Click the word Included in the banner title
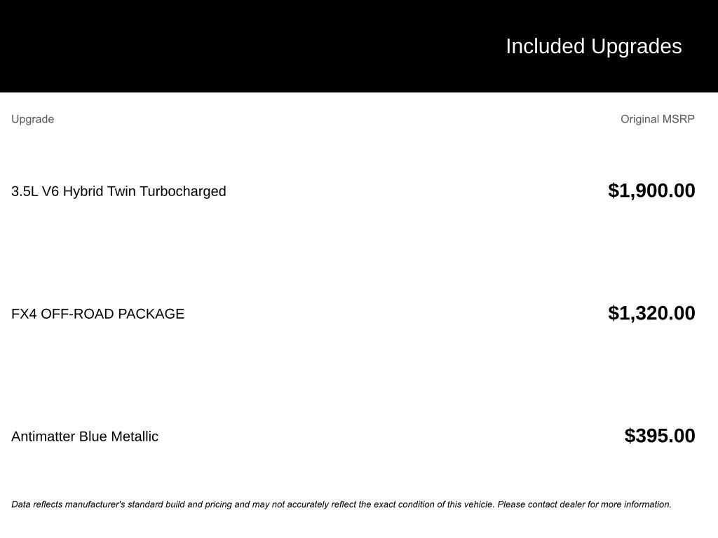Viewport: 718px width, 538px height. tap(545, 46)
